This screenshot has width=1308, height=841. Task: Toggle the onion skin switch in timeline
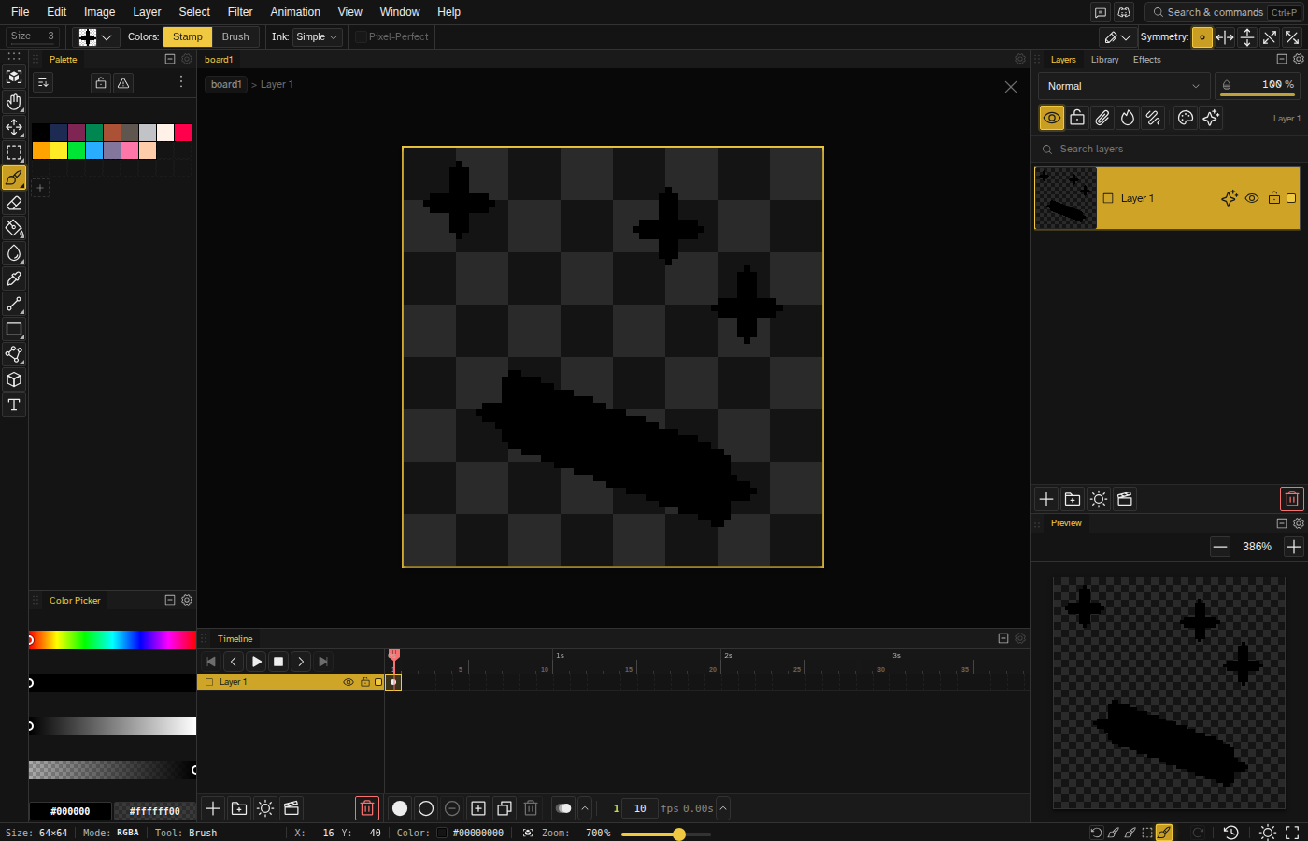(x=563, y=808)
